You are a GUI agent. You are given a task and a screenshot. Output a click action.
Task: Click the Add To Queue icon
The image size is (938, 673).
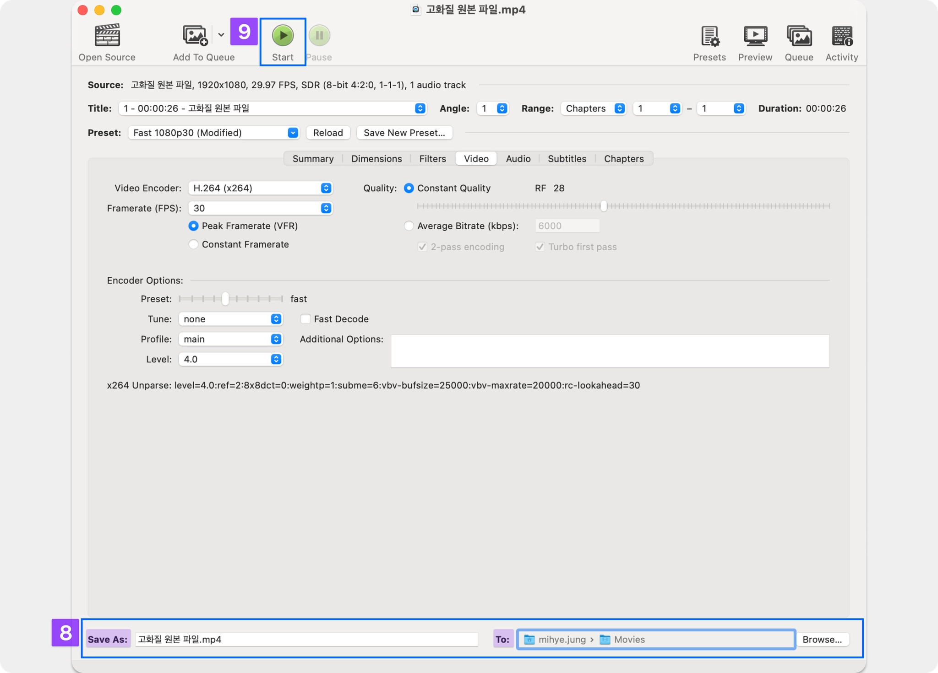pos(196,36)
